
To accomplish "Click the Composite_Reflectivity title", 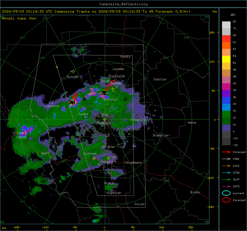I will (123, 4).
